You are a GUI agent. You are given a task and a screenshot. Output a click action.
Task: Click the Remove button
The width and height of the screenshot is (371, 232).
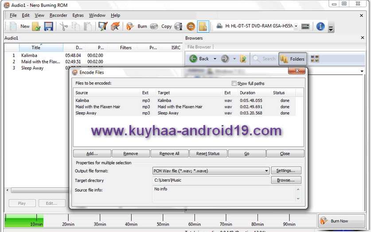pos(131,153)
